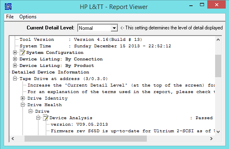Expand Device Listing: By Connection node
Viewport: 229px width, 149px height.
click(x=15, y=59)
